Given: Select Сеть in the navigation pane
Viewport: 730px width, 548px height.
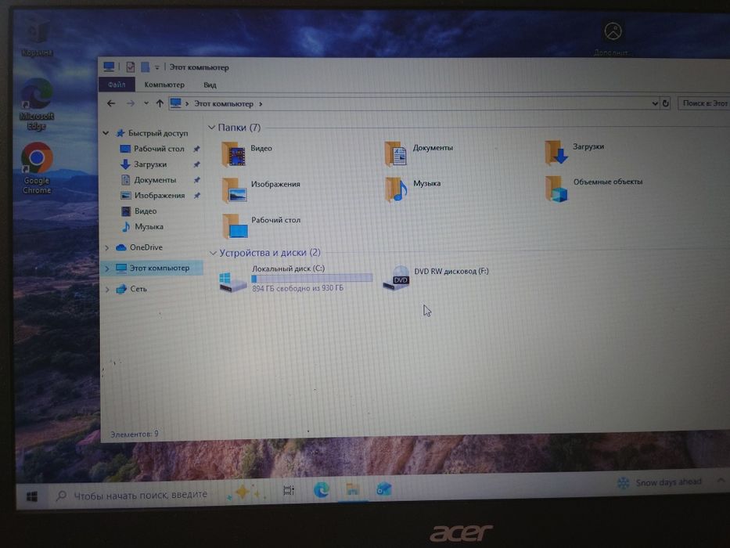Looking at the screenshot, I should point(138,289).
